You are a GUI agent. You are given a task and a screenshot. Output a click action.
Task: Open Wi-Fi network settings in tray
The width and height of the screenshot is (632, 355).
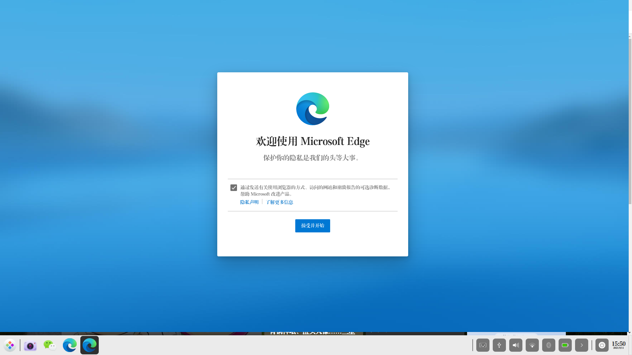[x=532, y=345]
